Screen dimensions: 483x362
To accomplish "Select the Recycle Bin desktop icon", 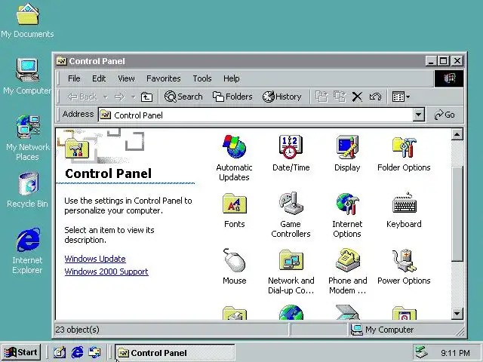I will click(x=27, y=189).
